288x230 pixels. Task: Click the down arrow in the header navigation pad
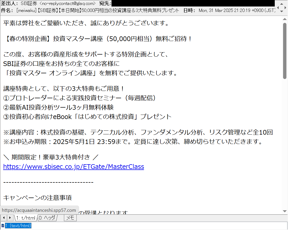tap(282, 11)
